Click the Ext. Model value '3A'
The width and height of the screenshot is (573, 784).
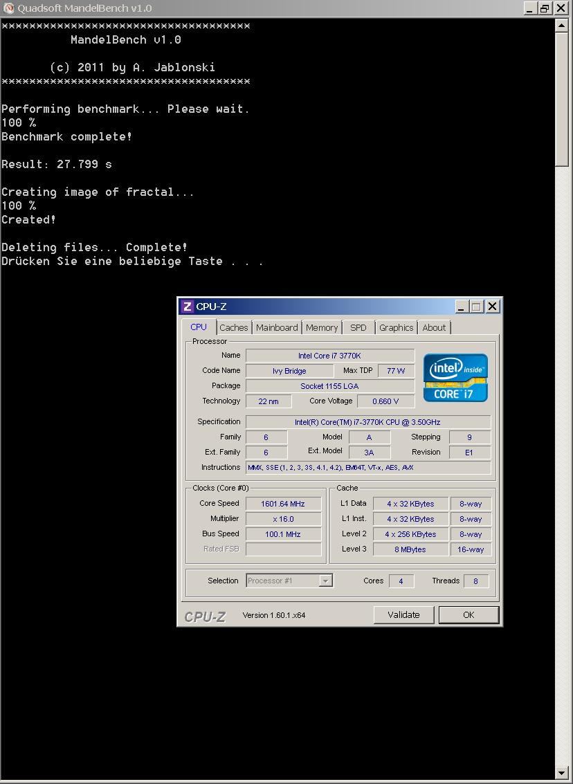pos(369,453)
